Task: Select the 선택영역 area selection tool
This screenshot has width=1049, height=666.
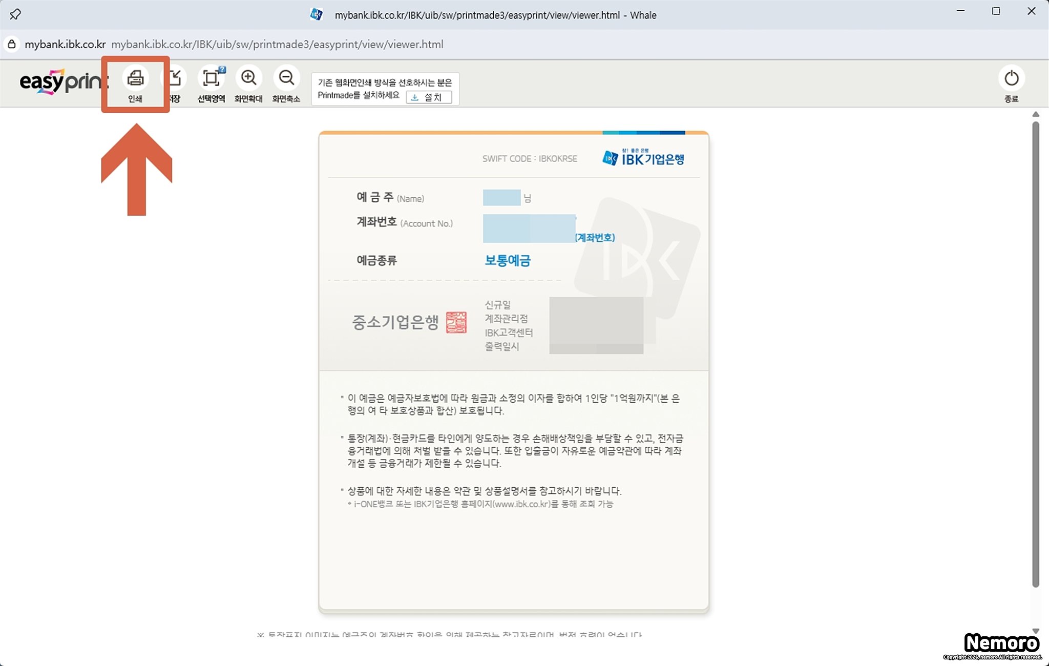Action: coord(211,78)
